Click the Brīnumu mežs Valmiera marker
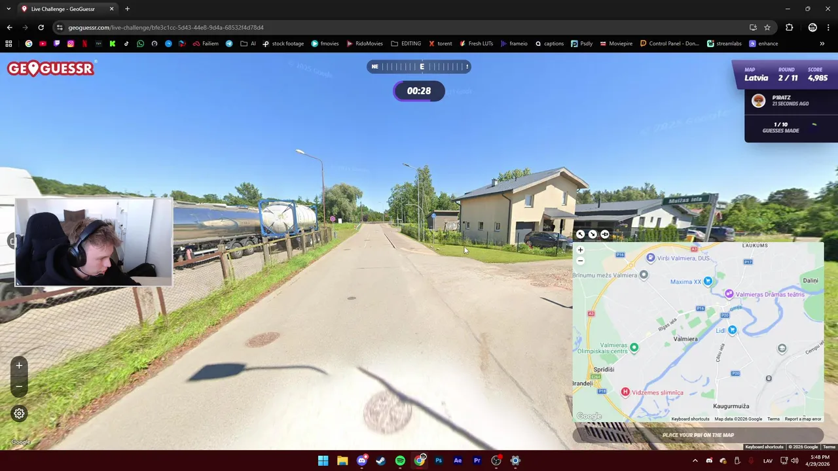This screenshot has width=838, height=471. pos(644,275)
